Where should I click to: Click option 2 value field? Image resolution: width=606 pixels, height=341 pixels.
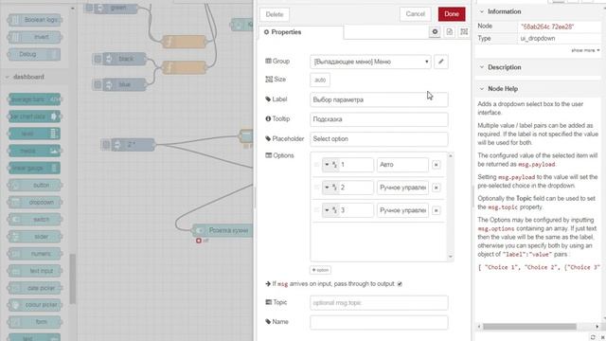[356, 188]
